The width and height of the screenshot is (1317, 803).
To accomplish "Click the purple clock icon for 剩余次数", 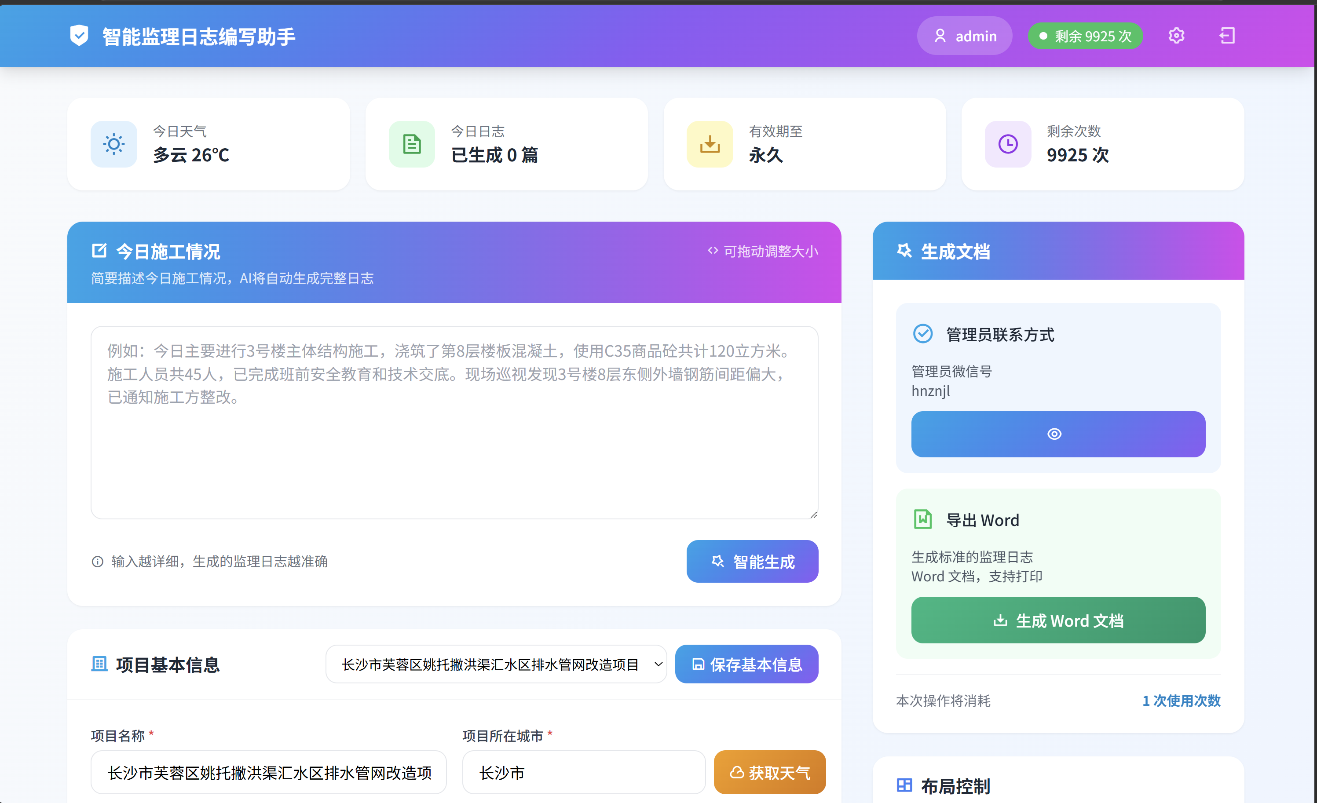I will (x=1008, y=144).
